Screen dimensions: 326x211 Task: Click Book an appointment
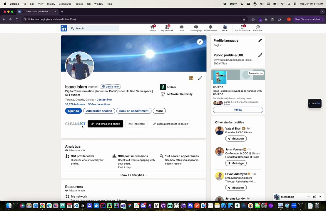134,111
